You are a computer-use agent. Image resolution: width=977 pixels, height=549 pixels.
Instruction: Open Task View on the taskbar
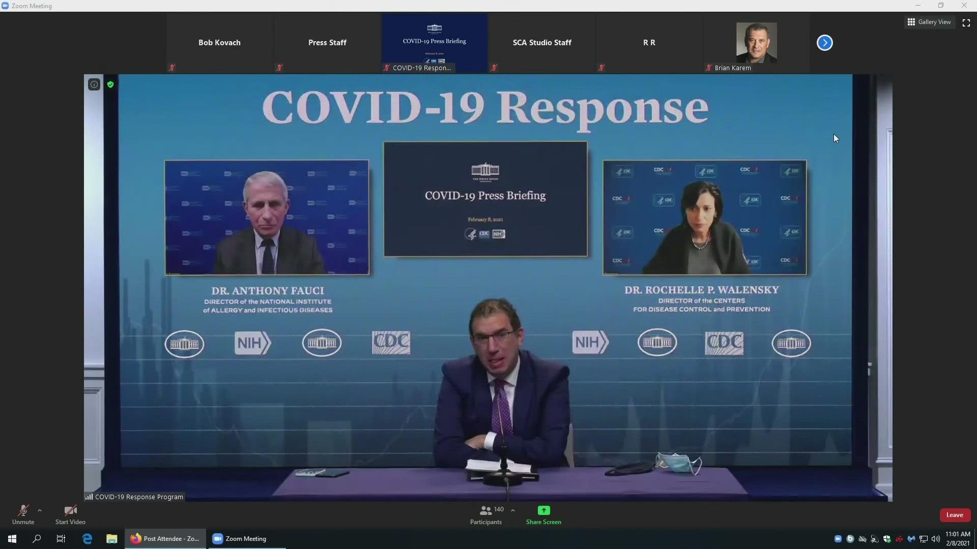[x=61, y=539]
